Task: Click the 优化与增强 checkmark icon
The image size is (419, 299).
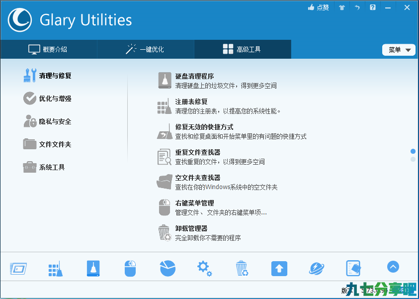Action: [x=30, y=99]
